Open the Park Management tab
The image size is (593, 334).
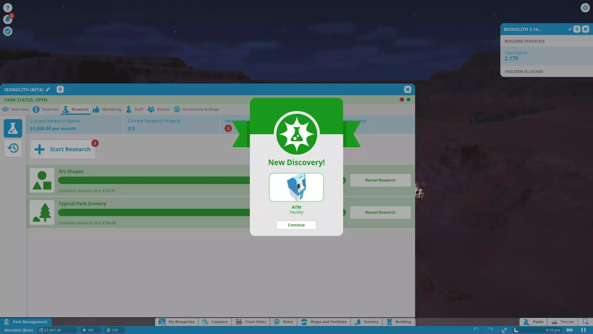pos(26,322)
